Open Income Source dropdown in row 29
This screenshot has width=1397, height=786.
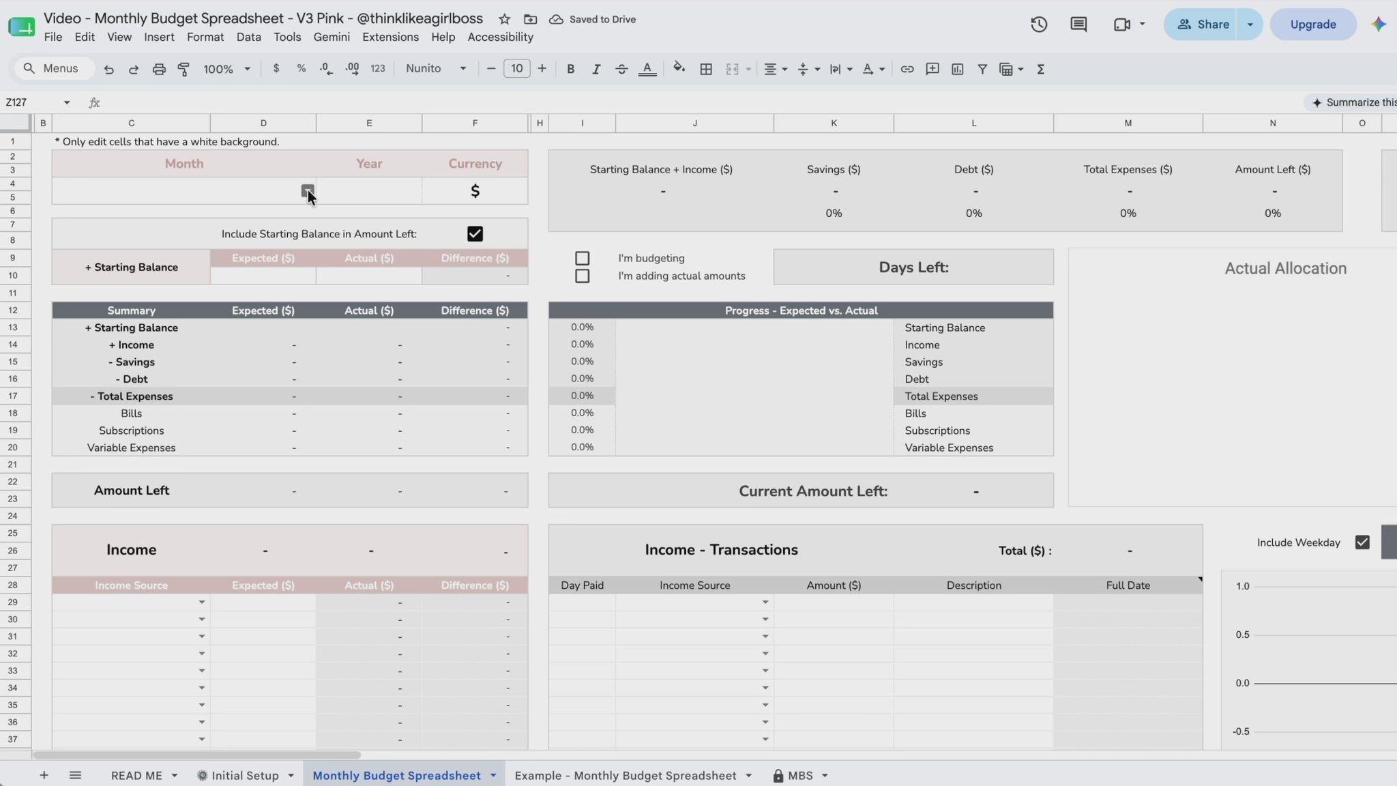[202, 602]
